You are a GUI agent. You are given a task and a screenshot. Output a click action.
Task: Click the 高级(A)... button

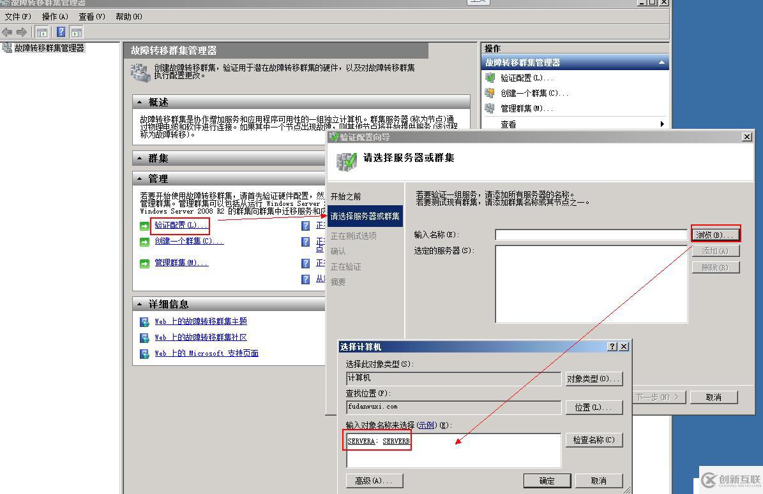374,481
